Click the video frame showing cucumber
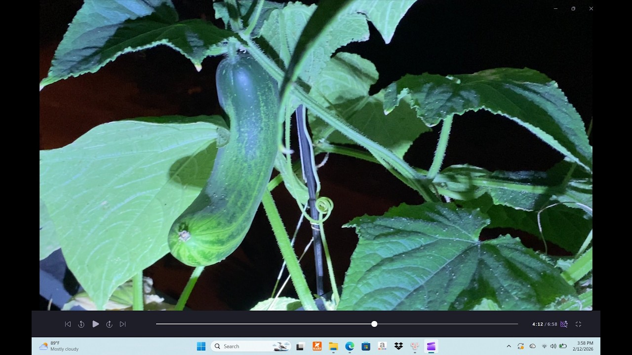Image resolution: width=632 pixels, height=355 pixels. pos(316,155)
